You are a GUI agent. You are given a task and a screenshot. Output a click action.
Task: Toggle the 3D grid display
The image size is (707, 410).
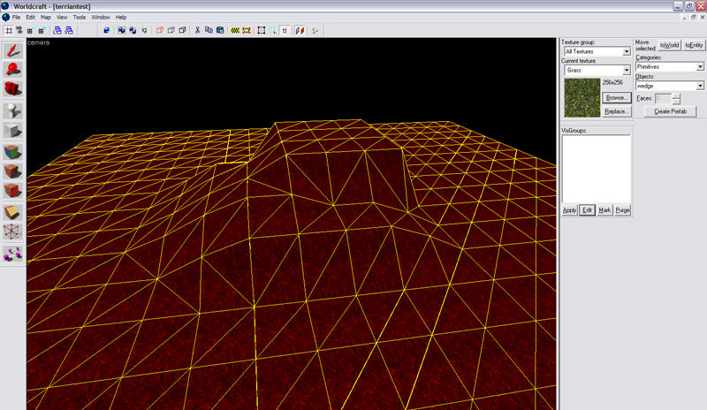[19, 30]
